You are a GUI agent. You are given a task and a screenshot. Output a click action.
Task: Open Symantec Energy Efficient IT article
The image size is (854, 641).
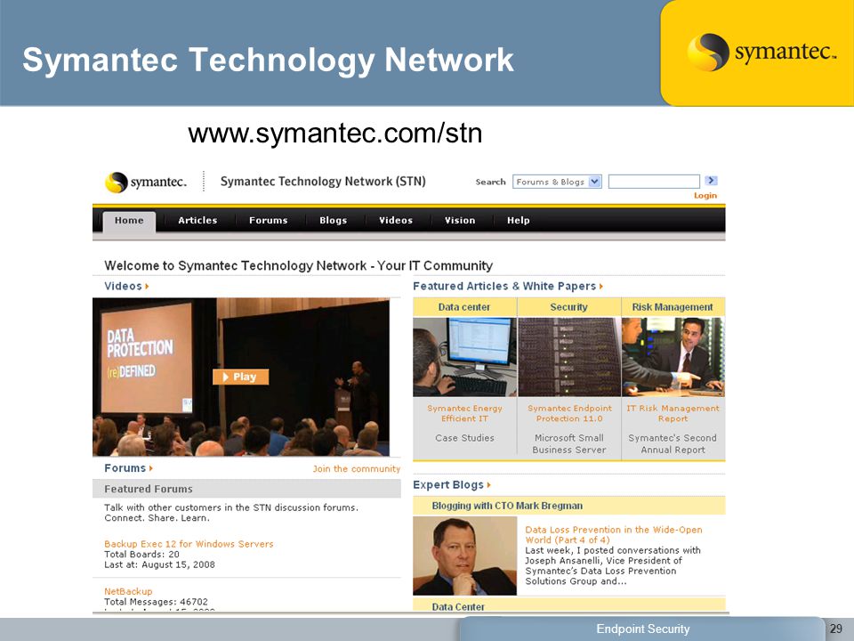(464, 414)
